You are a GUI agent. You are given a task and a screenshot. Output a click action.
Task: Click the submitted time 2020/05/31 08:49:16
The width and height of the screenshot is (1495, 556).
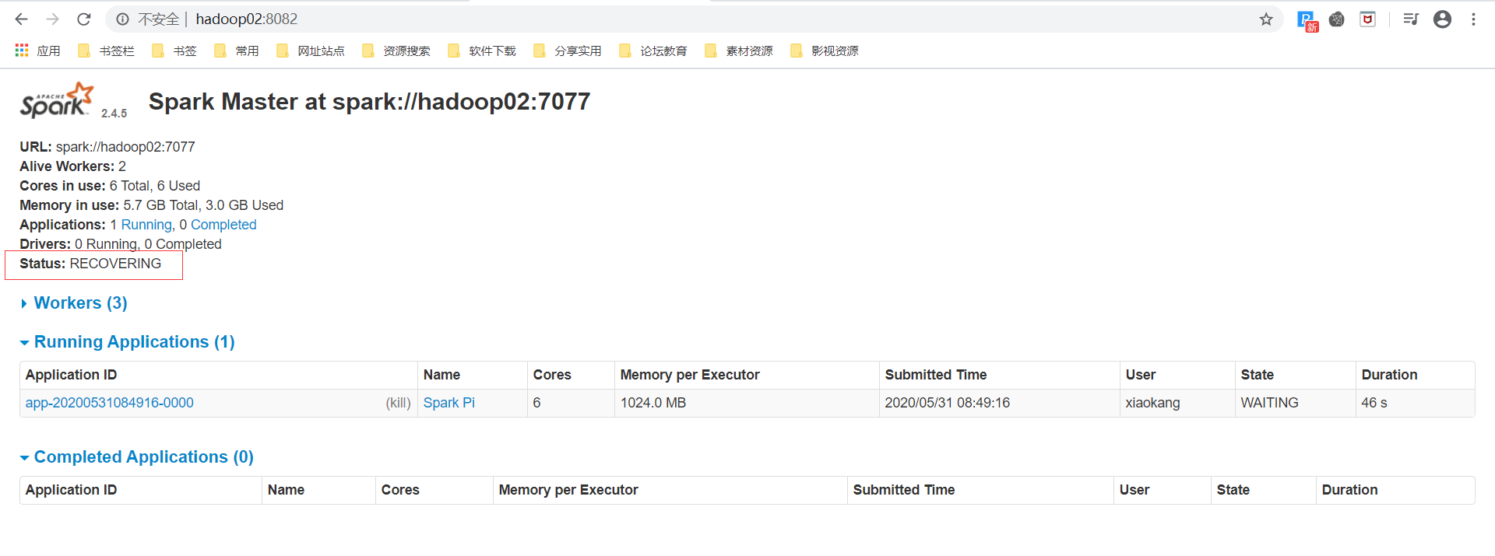(947, 403)
